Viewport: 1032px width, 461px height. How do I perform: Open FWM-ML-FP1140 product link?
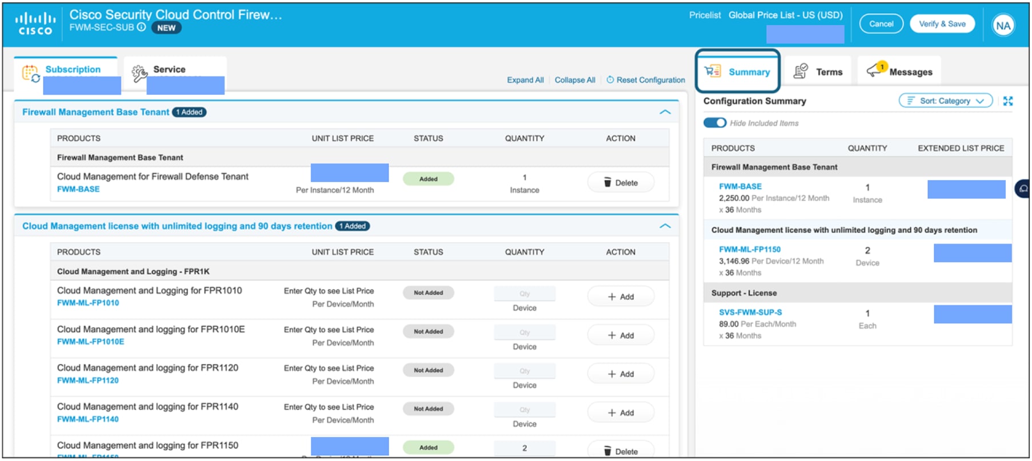click(88, 419)
